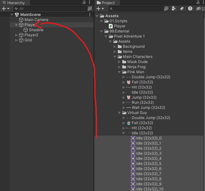Select the Player C# script
This screenshot has width=205, height=191.
coord(120,26)
